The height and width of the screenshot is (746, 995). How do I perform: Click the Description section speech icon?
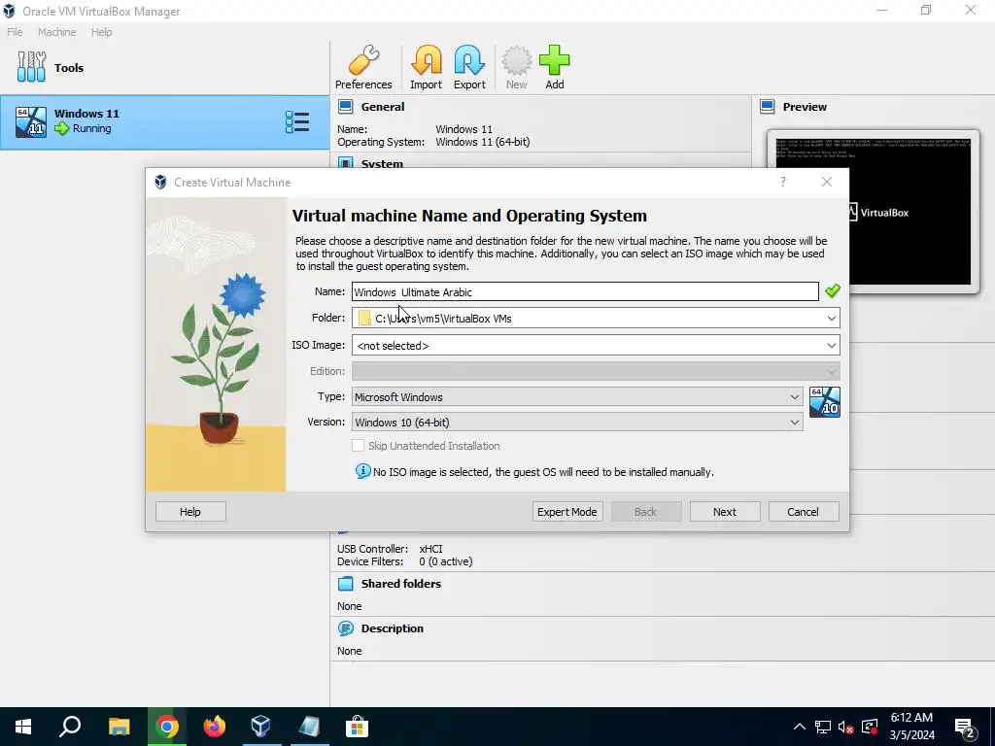point(345,628)
